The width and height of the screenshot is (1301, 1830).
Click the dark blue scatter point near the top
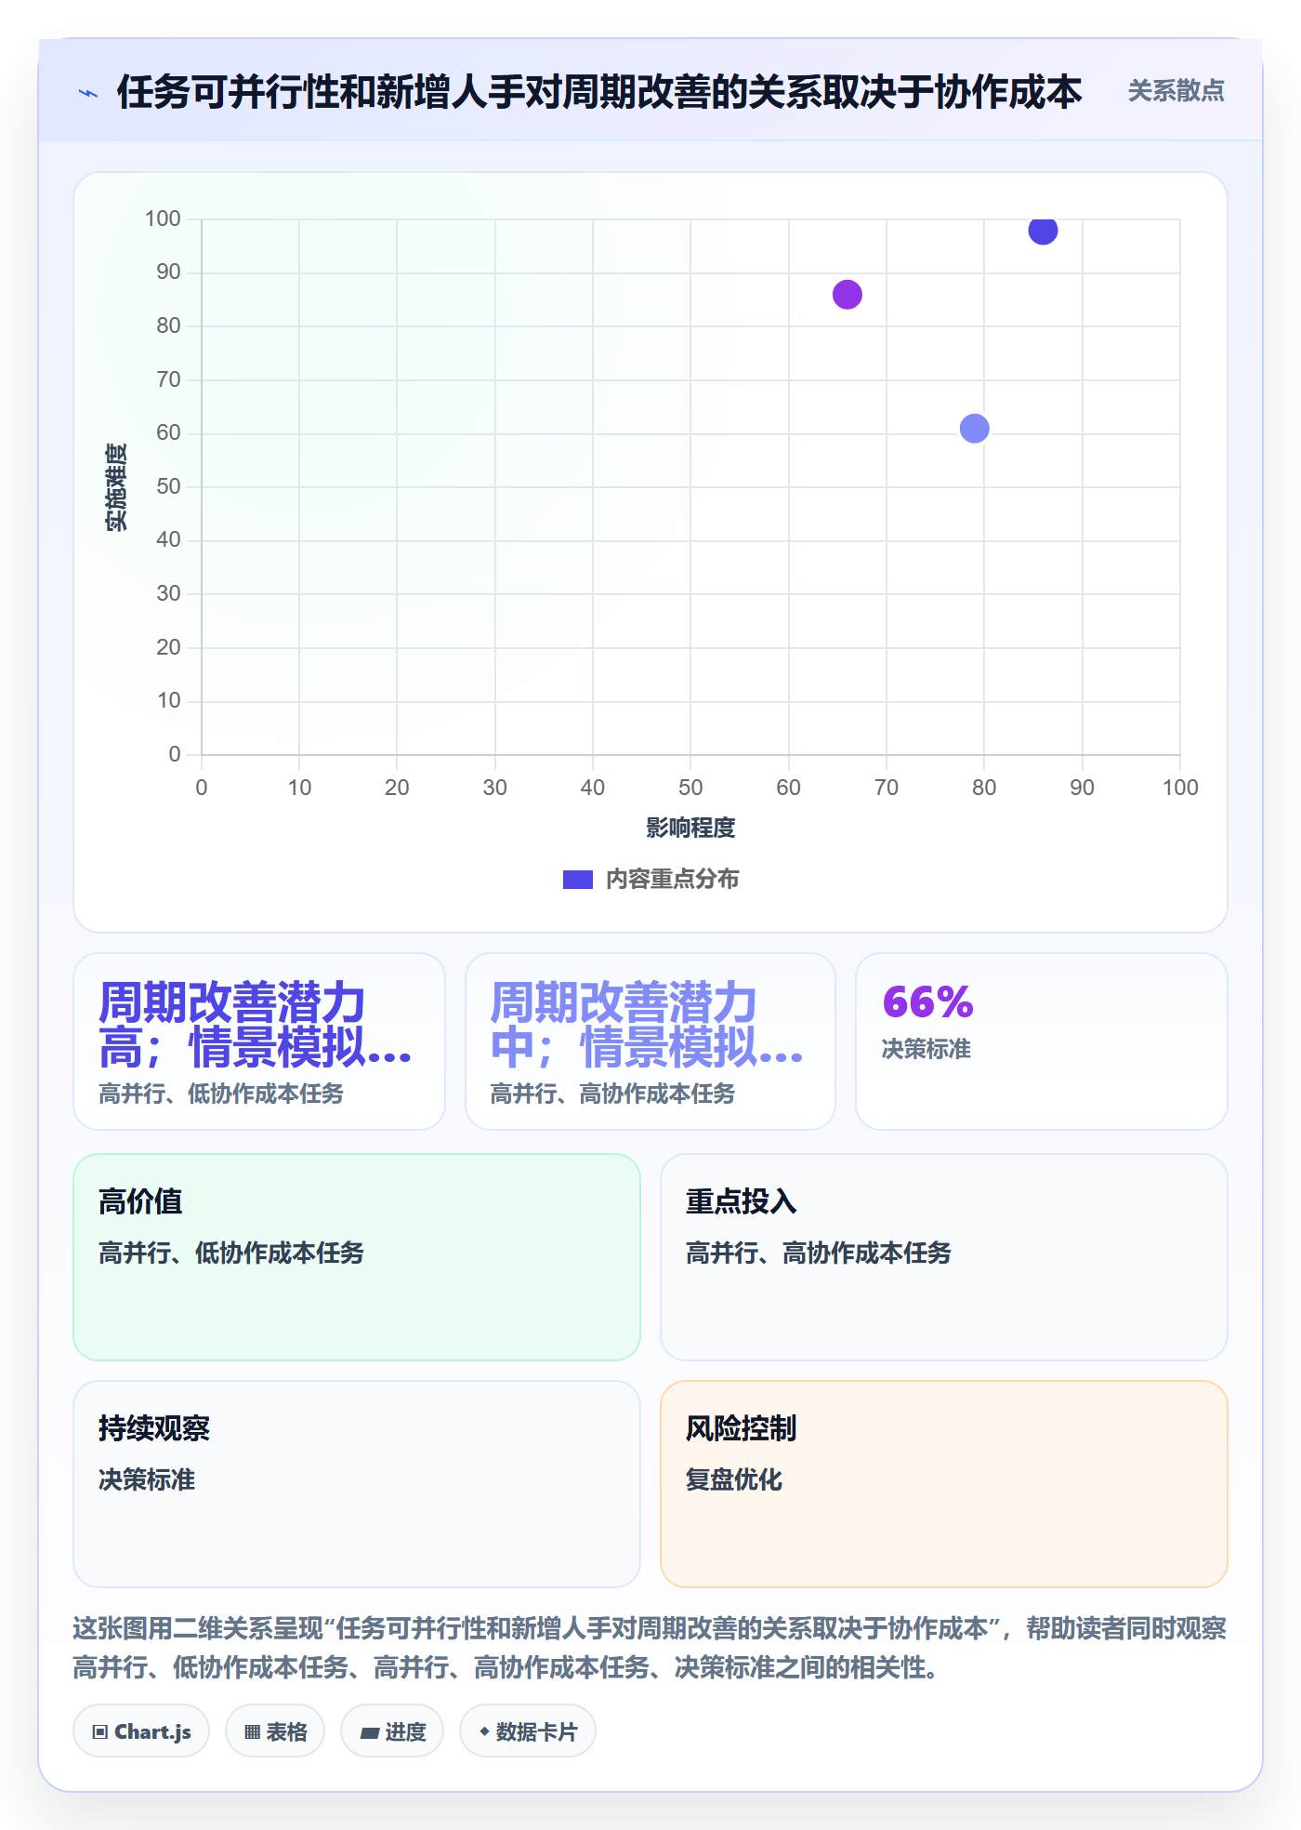click(1043, 230)
